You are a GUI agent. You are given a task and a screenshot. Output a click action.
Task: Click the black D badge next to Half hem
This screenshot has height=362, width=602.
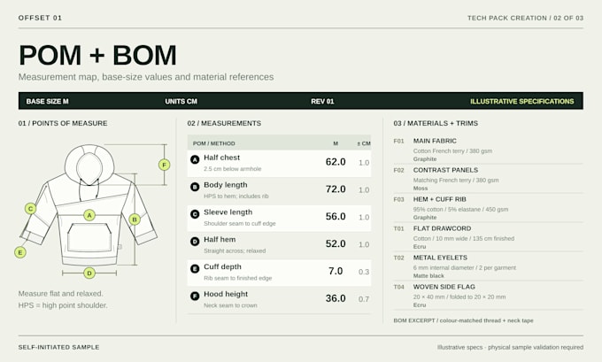(195, 241)
